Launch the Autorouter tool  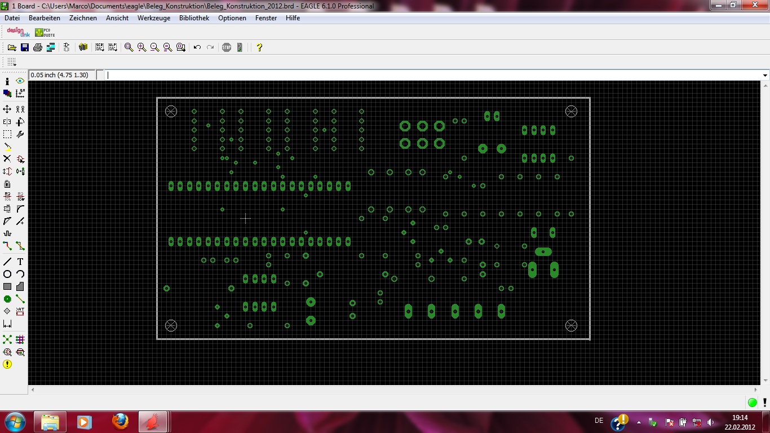click(x=20, y=339)
